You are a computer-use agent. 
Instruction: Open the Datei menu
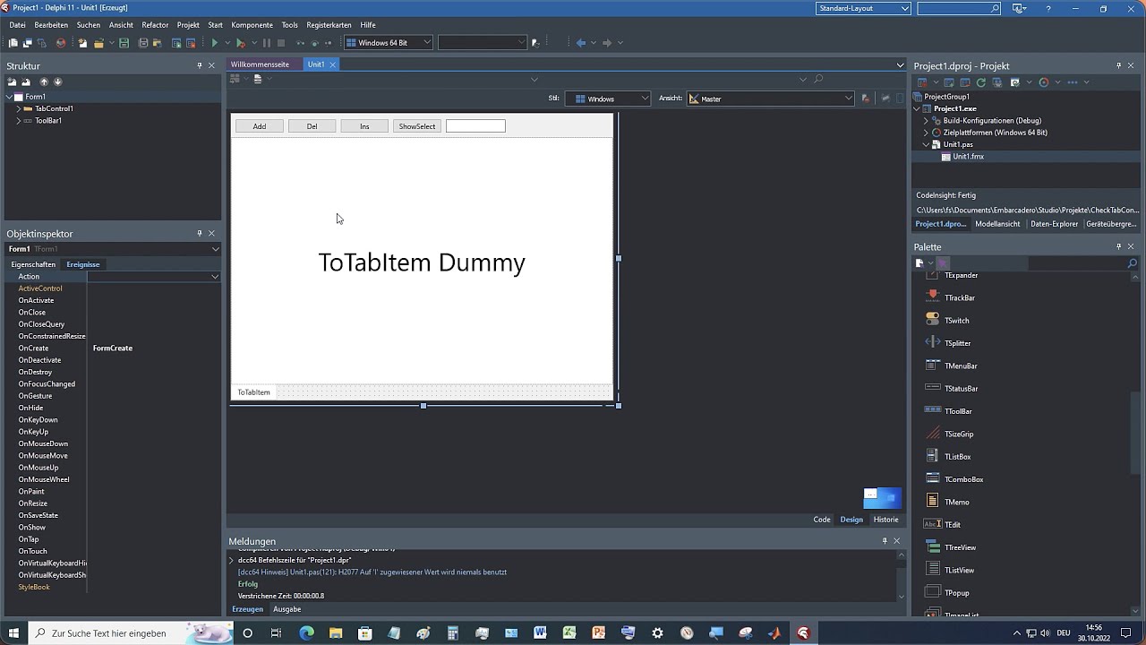point(17,25)
